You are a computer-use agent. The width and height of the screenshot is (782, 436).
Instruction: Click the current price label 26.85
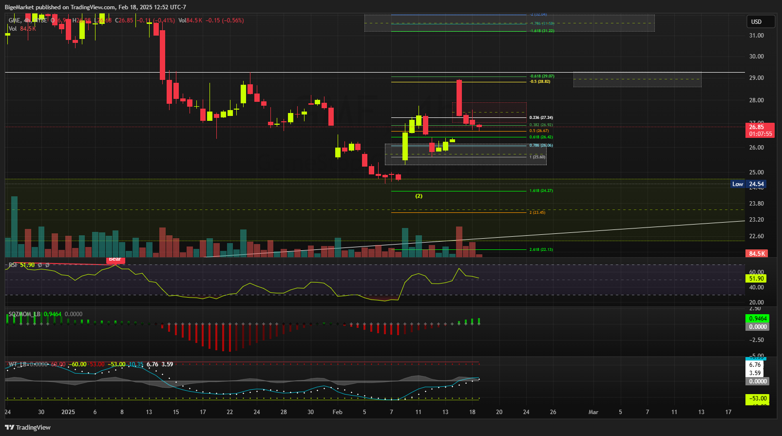tap(761, 127)
